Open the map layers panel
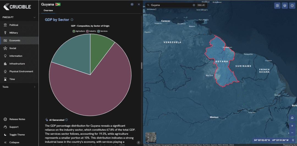This screenshot has width=297, height=146. (285, 5)
